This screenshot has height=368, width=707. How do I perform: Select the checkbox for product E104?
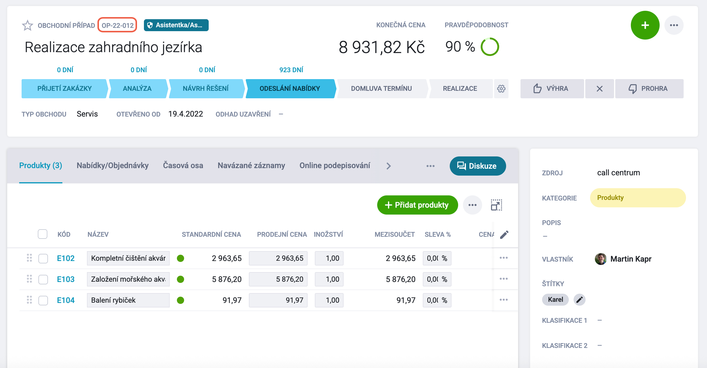[x=43, y=300]
